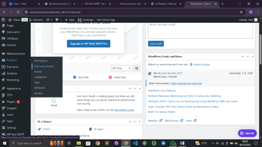Viewport: 262px width, 147px height.
Task: Bookmark this page with the star icon
Action: click(x=241, y=12)
